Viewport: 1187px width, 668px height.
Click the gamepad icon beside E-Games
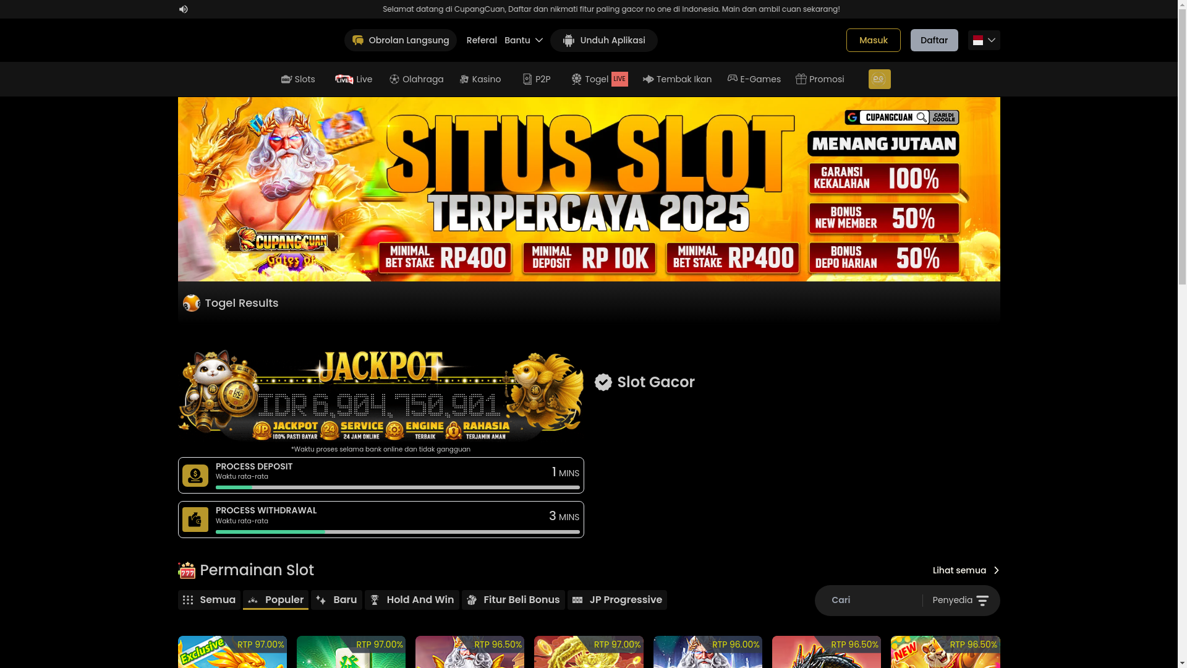tap(733, 79)
